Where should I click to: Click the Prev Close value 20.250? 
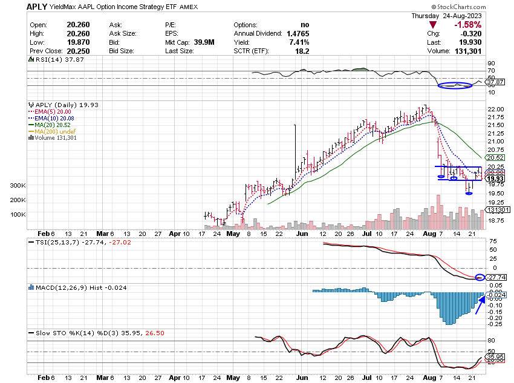[x=79, y=51]
